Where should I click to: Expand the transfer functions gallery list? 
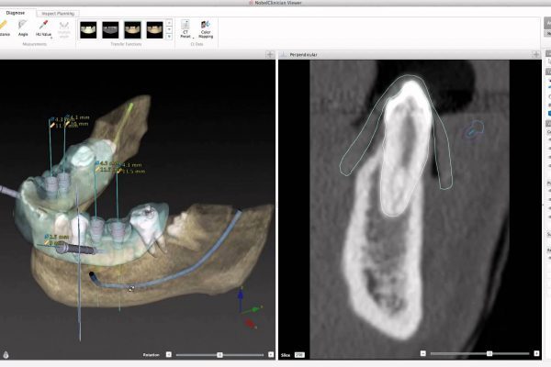click(168, 36)
